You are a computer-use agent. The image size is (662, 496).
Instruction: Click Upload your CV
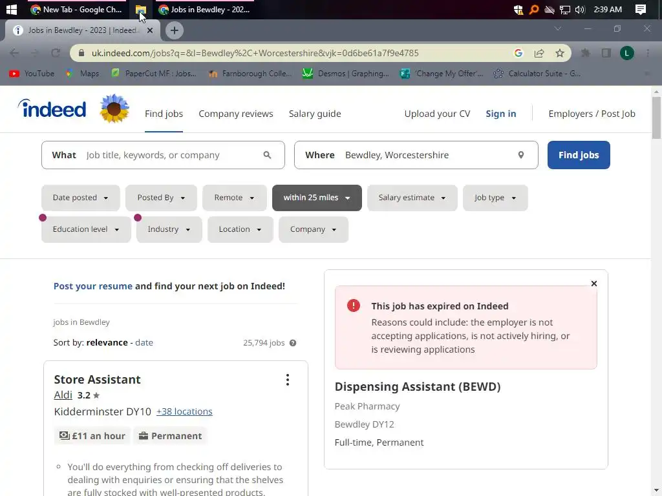tap(437, 114)
